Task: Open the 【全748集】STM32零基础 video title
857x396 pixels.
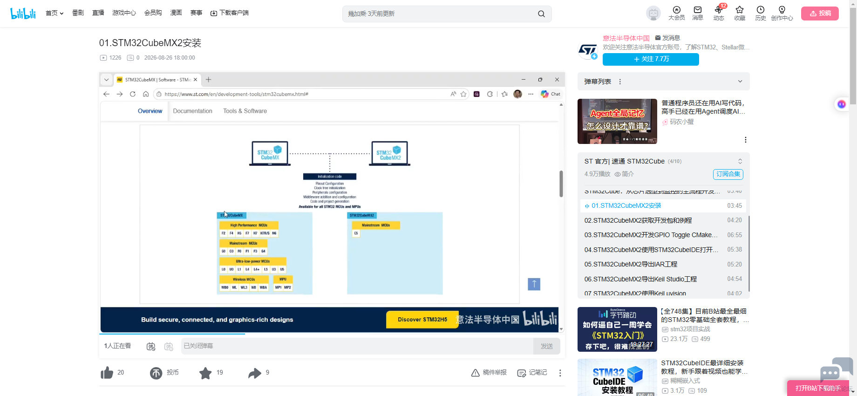Action: pos(705,315)
